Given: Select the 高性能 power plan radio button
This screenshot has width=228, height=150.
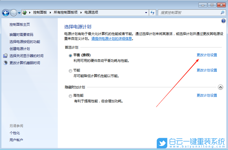Looking at the screenshot, I should point(70,96).
